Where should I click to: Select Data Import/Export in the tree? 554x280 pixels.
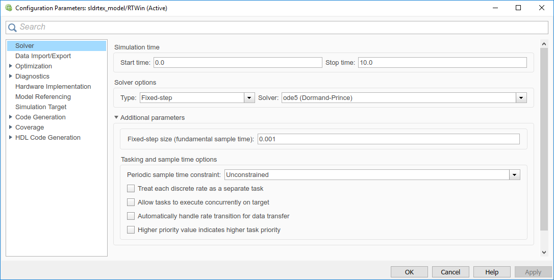point(43,56)
